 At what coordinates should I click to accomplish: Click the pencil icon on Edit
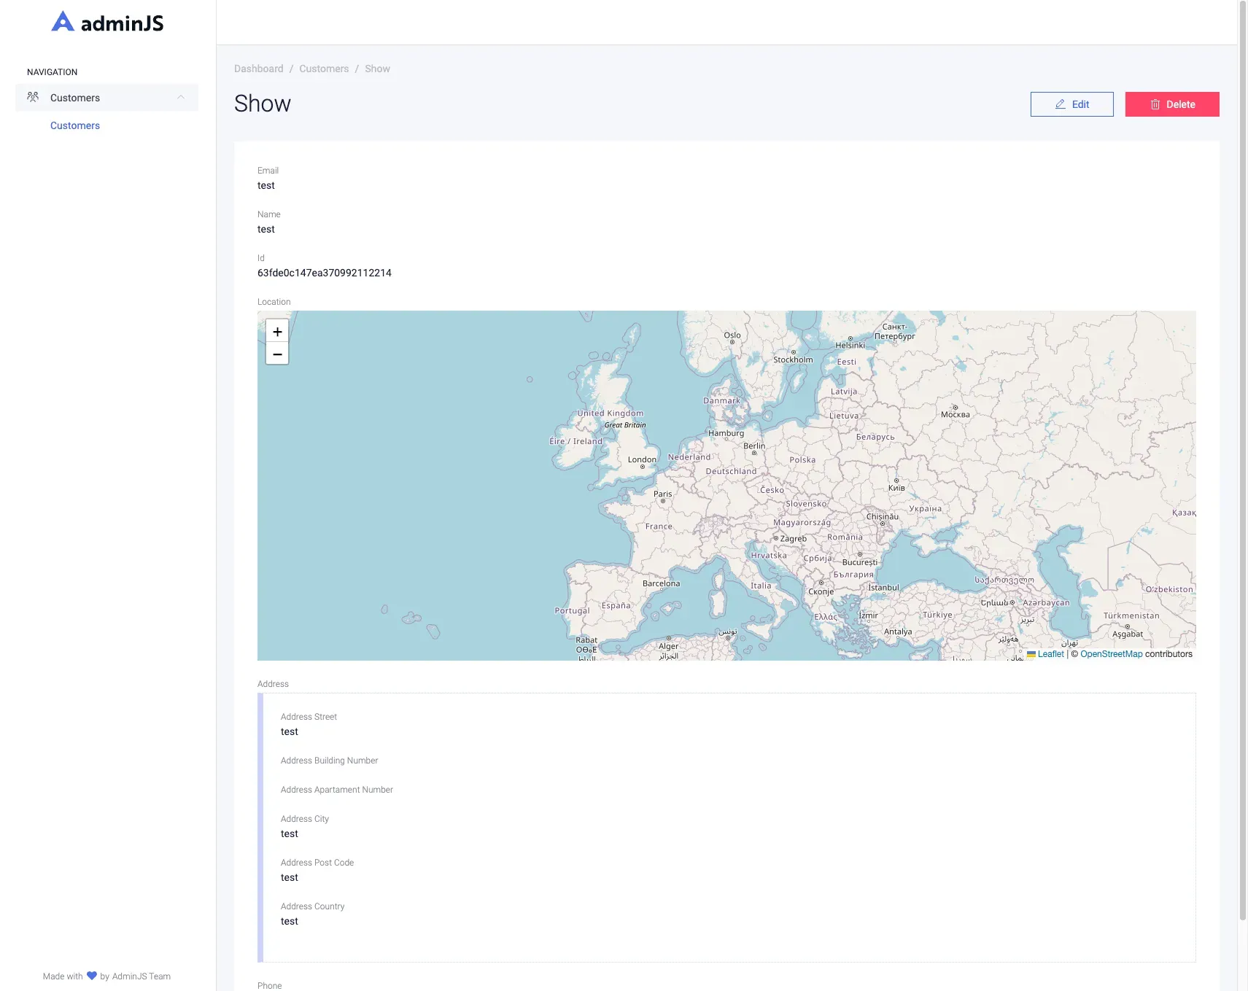tap(1060, 104)
